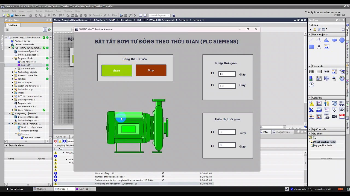Collapse the Controls toolbox section
350x196 pixels.
tap(310, 98)
